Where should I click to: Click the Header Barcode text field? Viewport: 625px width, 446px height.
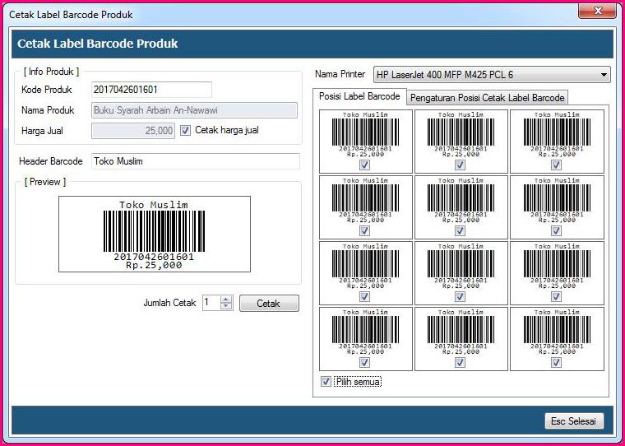click(195, 161)
